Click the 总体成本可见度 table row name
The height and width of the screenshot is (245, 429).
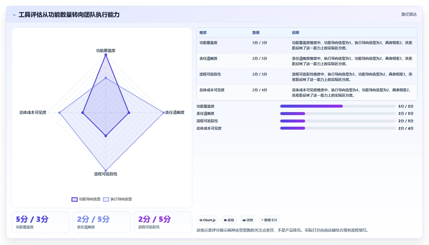212,90
